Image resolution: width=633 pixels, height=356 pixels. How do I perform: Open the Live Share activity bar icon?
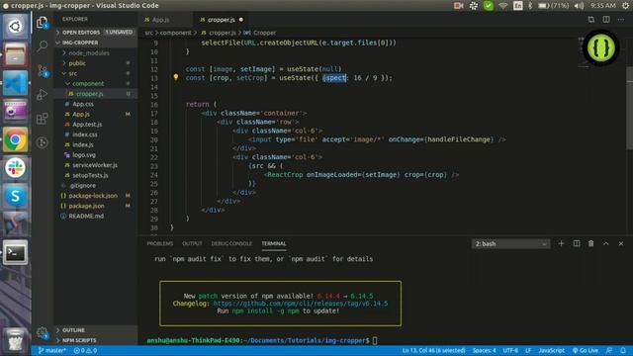42,142
